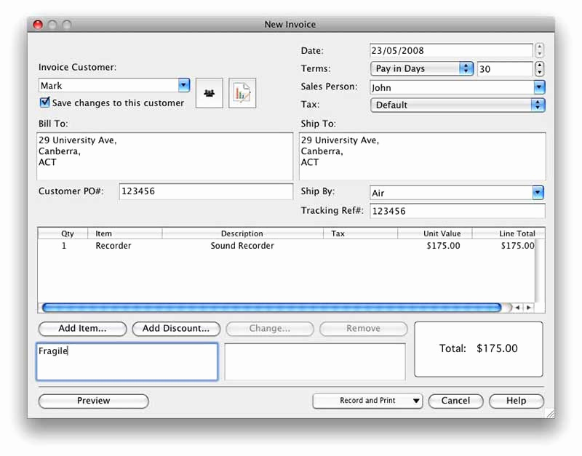Screen dimensions: 582x456
Task: Click the Tax column header
Action: [x=360, y=233]
